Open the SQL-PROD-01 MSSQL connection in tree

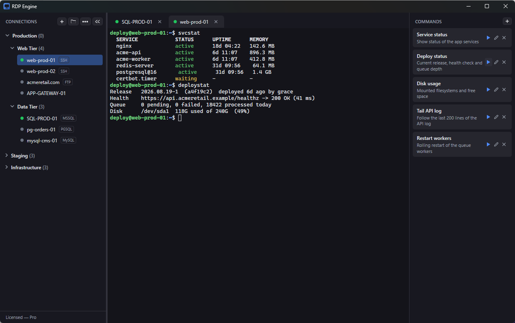pyautogui.click(x=60, y=118)
